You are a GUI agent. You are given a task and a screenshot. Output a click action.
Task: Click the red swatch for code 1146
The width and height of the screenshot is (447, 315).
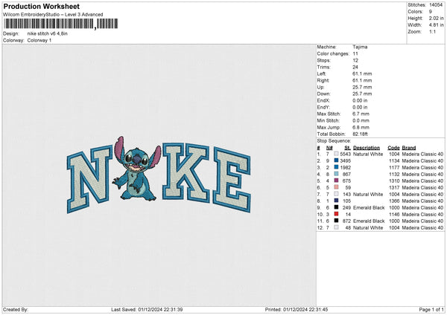(x=337, y=214)
